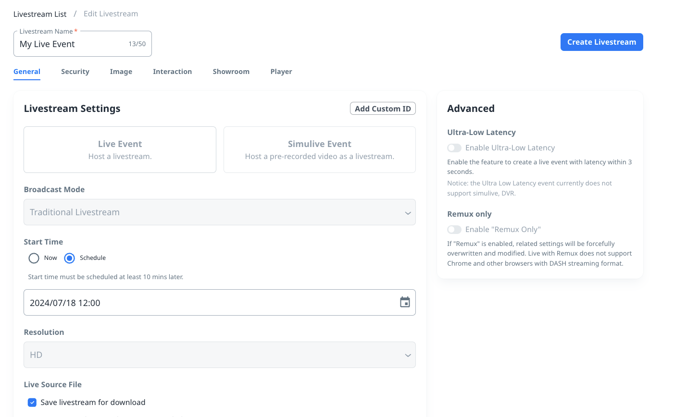Viewport: 699px width, 417px height.
Task: Open the Showroom tab
Action: pos(231,72)
